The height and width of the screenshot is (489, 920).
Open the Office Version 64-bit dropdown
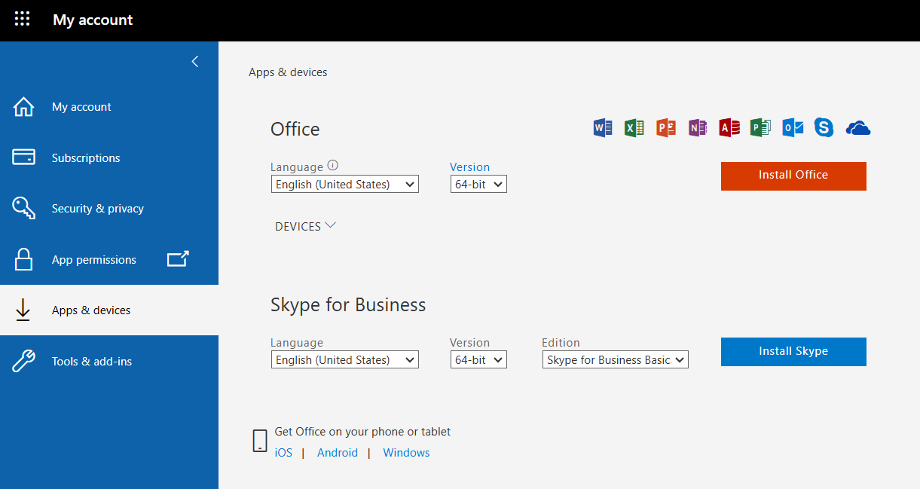point(478,185)
